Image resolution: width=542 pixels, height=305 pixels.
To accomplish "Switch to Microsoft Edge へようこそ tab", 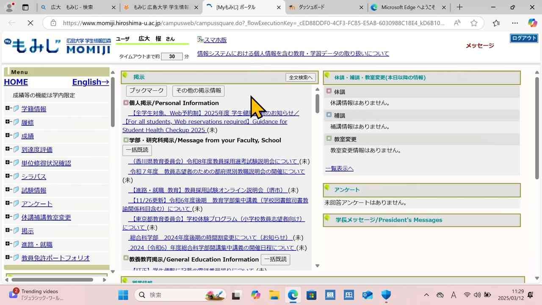I will tap(408, 7).
